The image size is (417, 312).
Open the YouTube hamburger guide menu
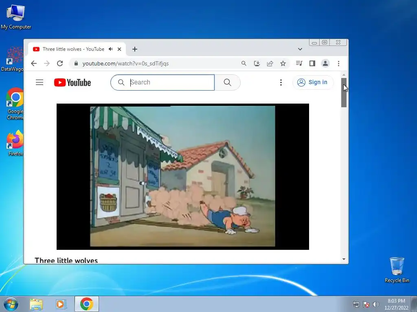coord(40,82)
